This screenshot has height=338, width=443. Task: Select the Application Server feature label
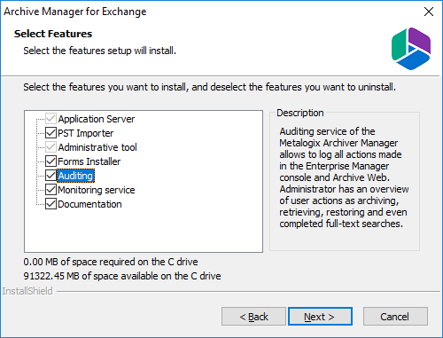coord(97,119)
